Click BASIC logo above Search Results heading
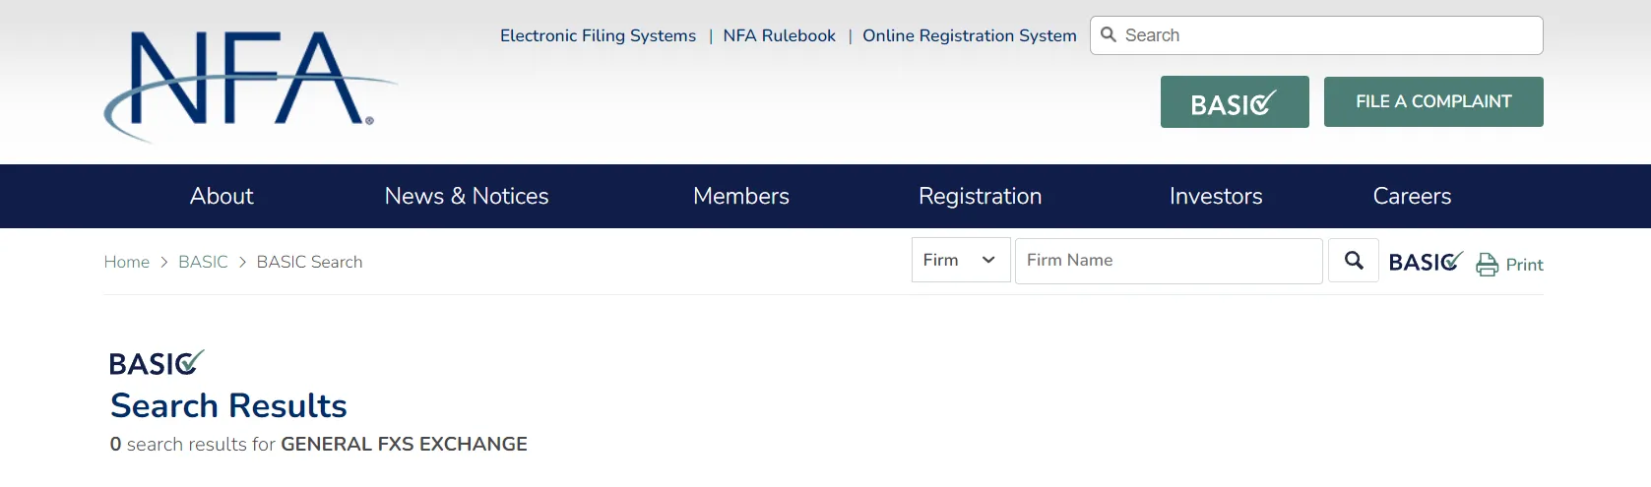This screenshot has width=1651, height=487. pos(157,363)
